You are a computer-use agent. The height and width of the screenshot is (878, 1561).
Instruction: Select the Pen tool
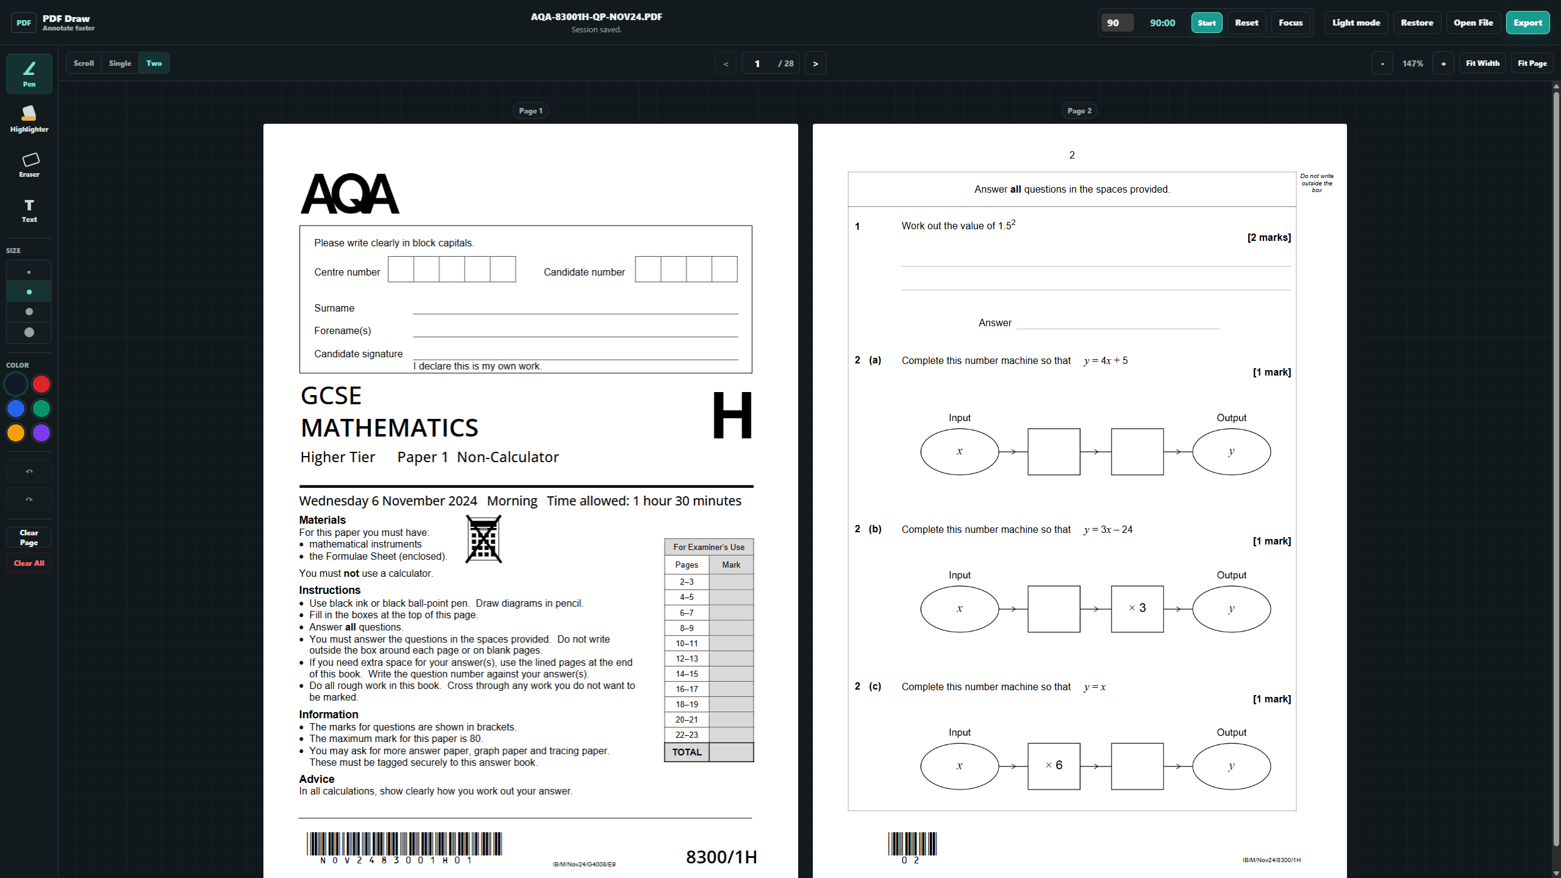point(29,73)
